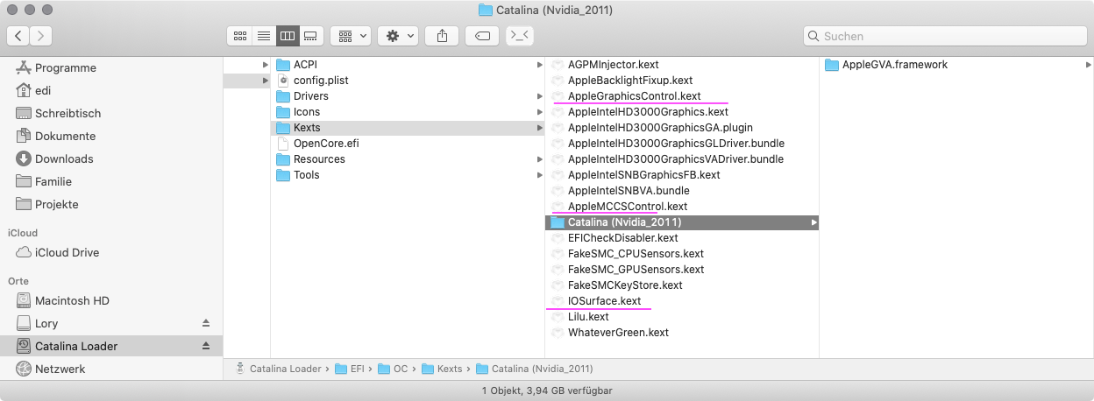The height and width of the screenshot is (401, 1094).
Task: Expand the Tools folder arrow
Action: (x=540, y=175)
